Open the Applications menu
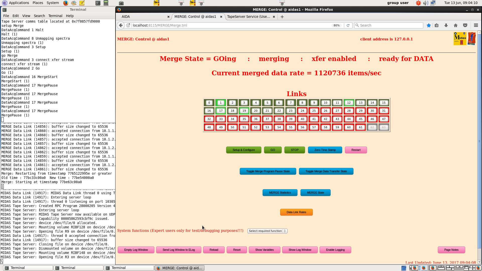 point(19,3)
